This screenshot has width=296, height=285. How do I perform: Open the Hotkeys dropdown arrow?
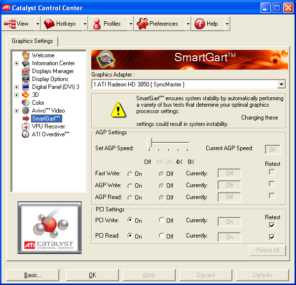click(x=85, y=24)
